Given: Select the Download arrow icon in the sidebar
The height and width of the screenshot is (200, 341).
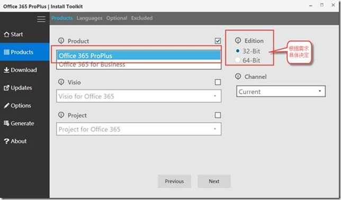Looking at the screenshot, I should tap(6, 70).
